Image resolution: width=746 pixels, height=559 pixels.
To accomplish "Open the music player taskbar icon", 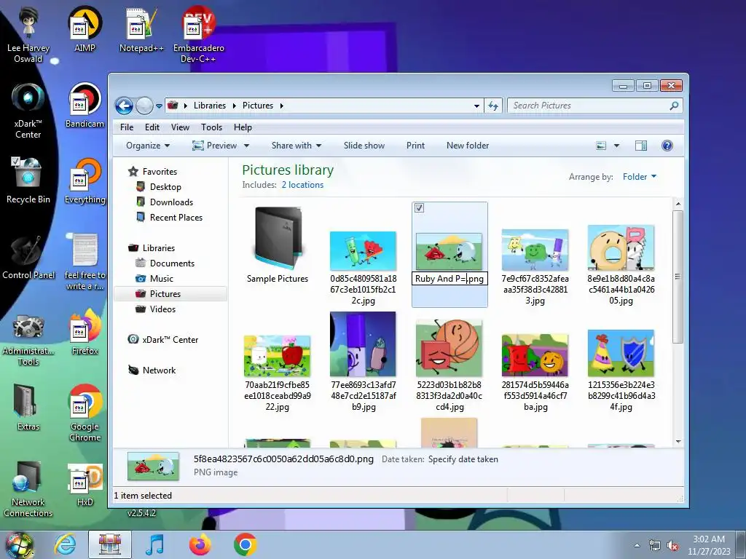I will pos(154,544).
